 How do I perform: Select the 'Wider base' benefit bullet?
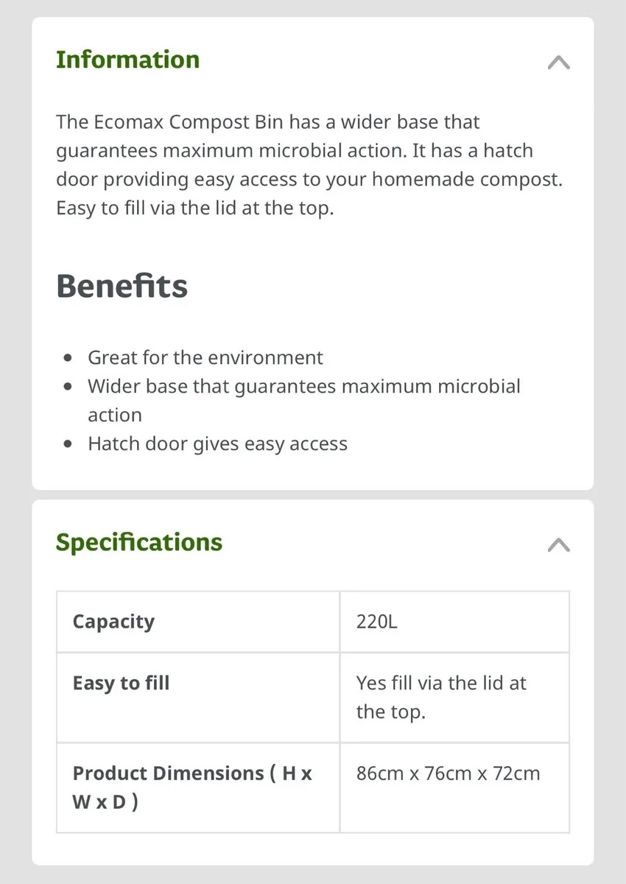pyautogui.click(x=304, y=401)
